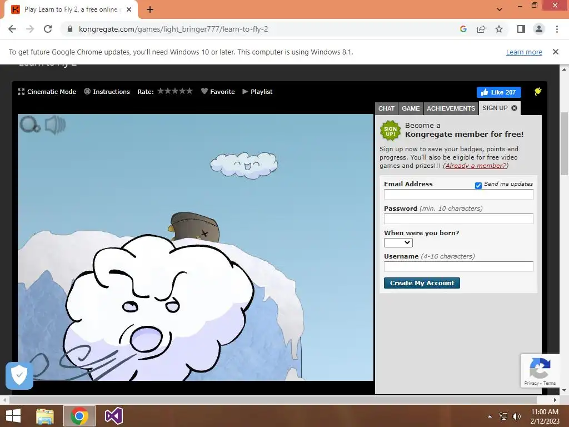Open the game Instructions
This screenshot has width=569, height=427.
click(107, 92)
